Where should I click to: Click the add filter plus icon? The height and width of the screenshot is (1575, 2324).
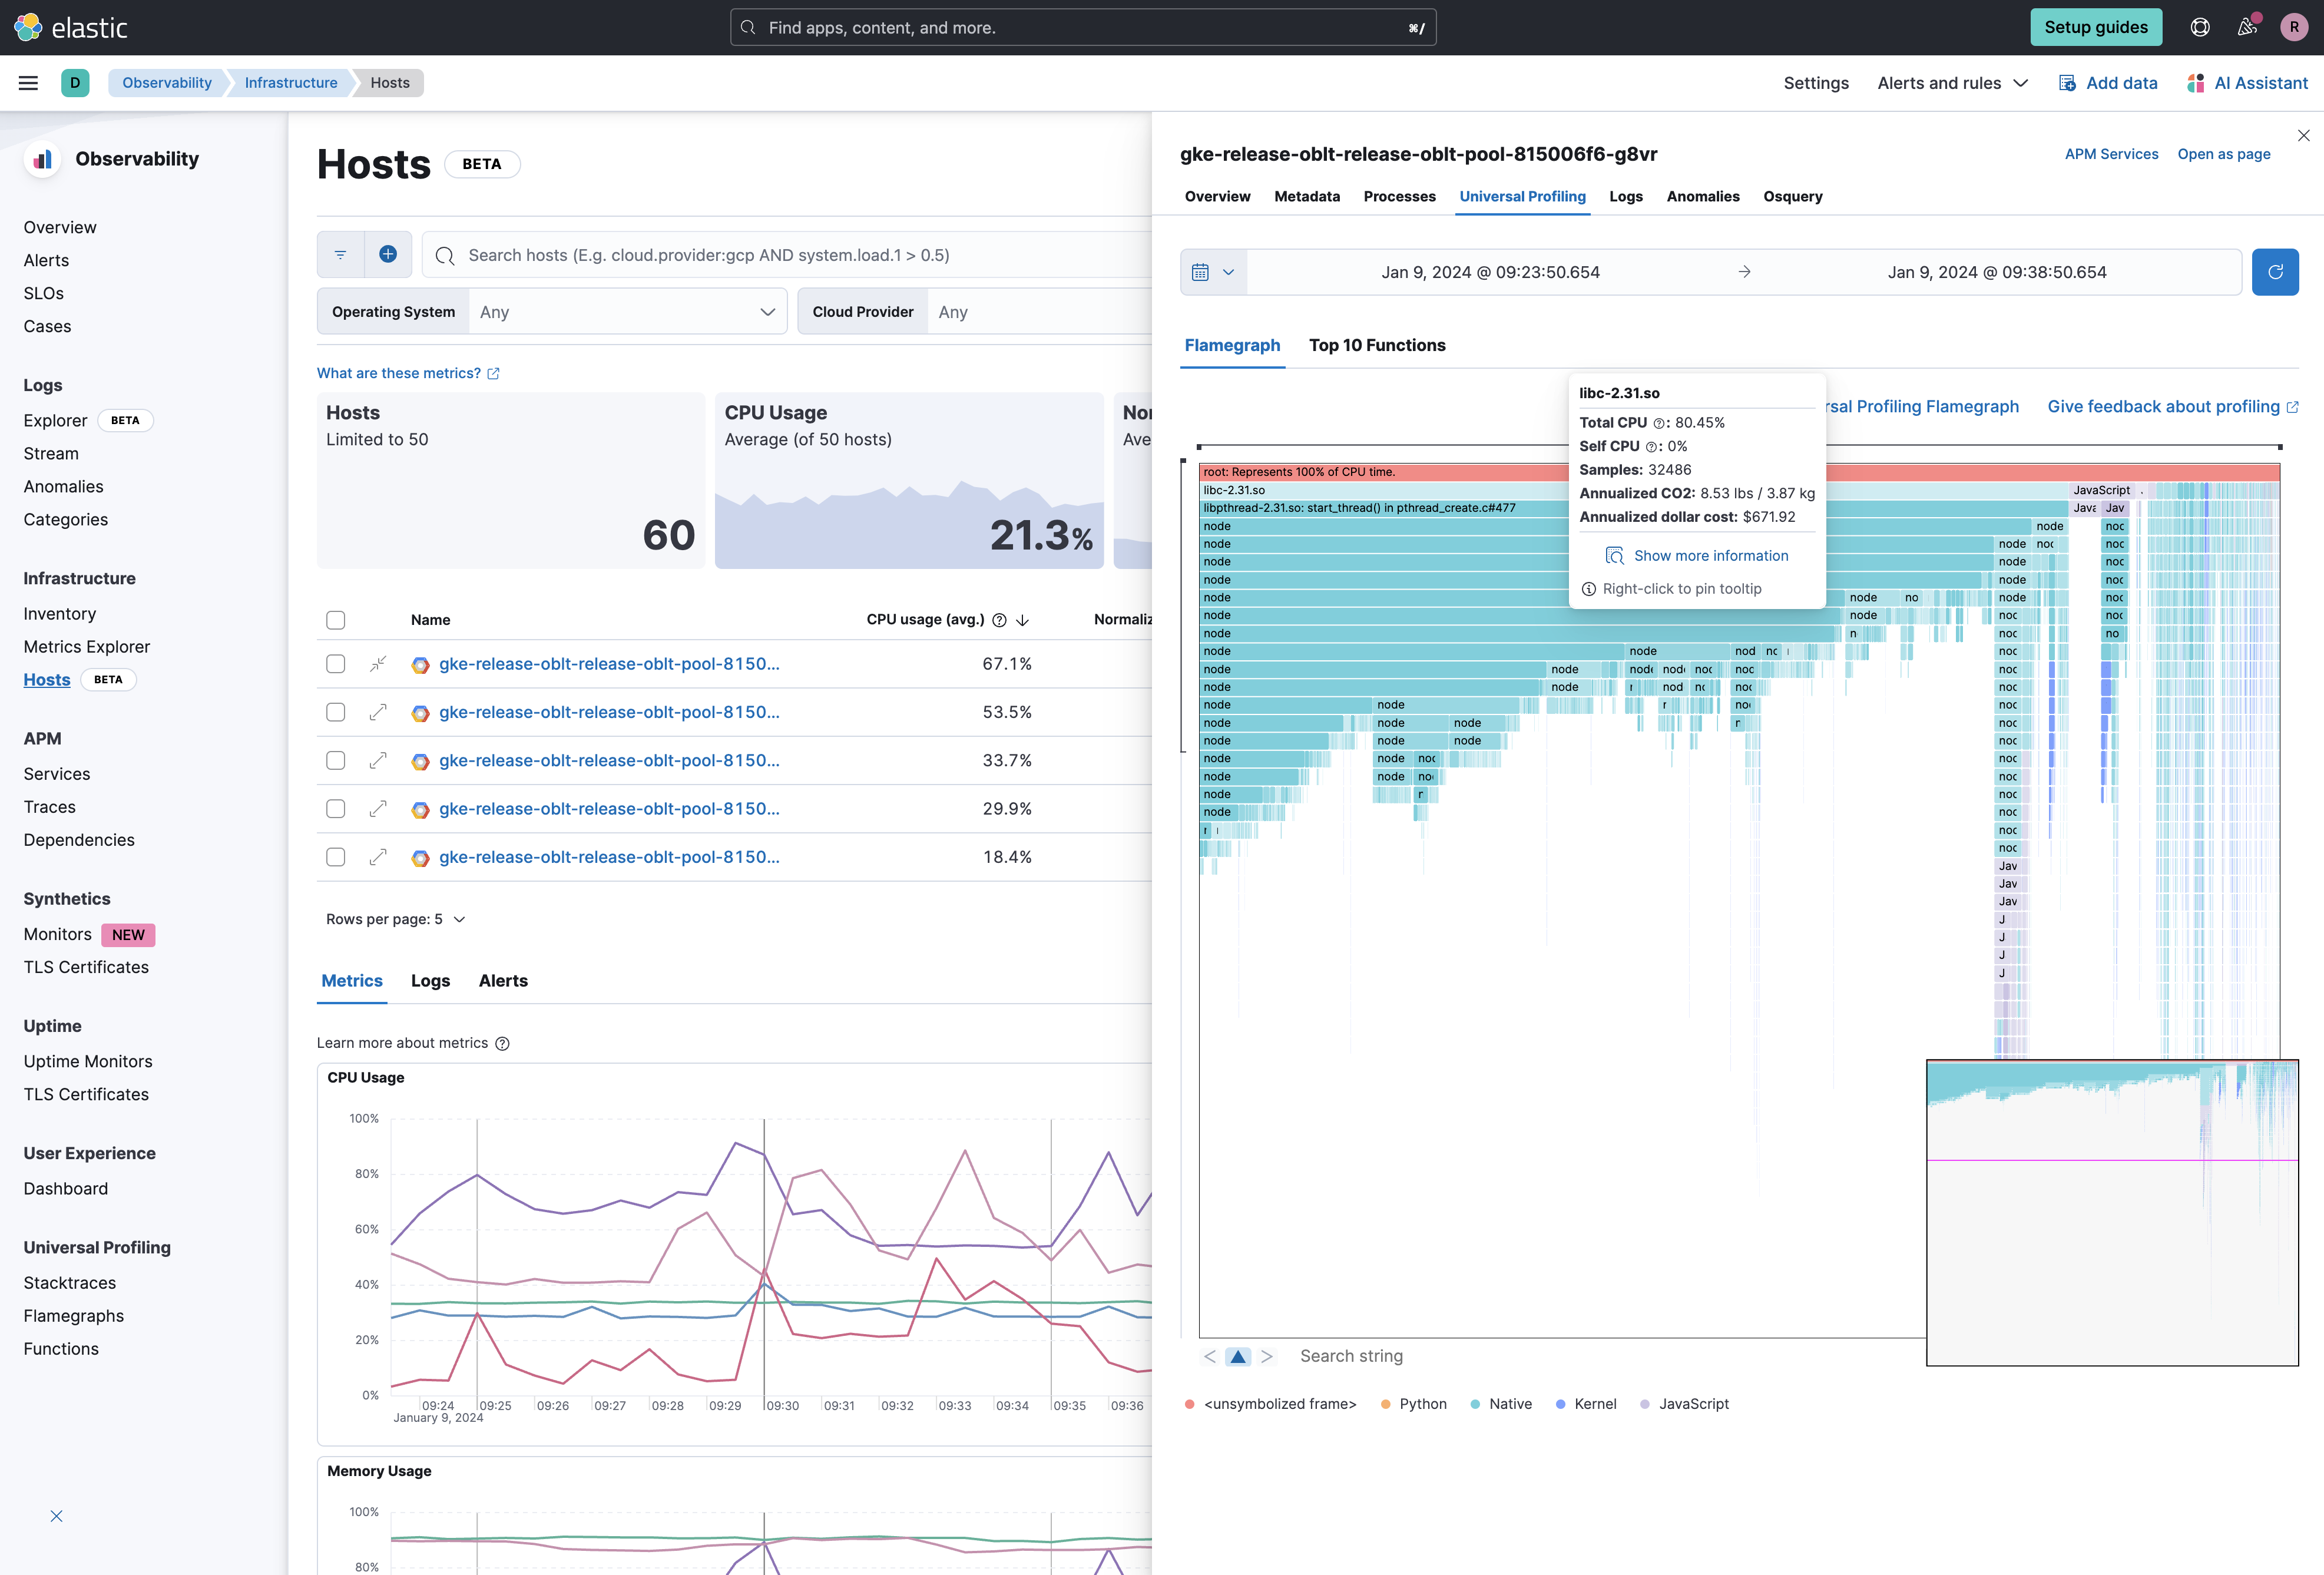coord(388,254)
